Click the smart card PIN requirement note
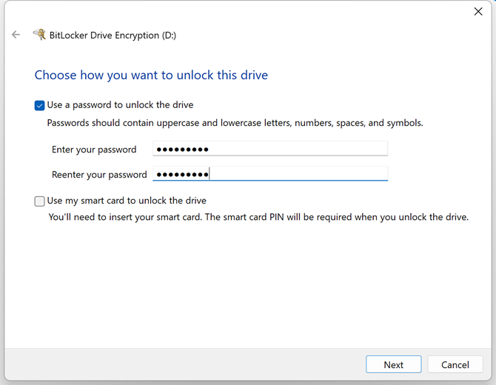Screen dimensions: 496x385 pyautogui.click(x=258, y=217)
